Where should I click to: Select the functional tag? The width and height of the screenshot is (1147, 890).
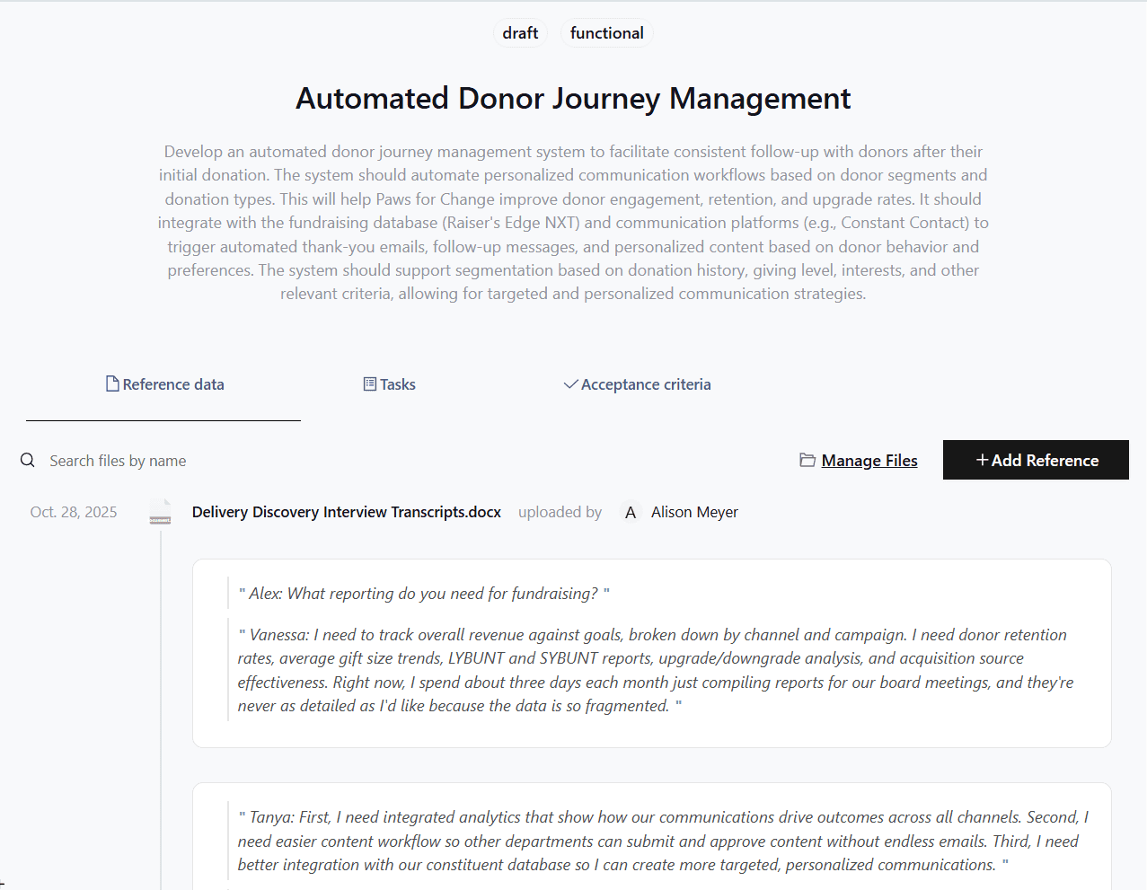[607, 33]
